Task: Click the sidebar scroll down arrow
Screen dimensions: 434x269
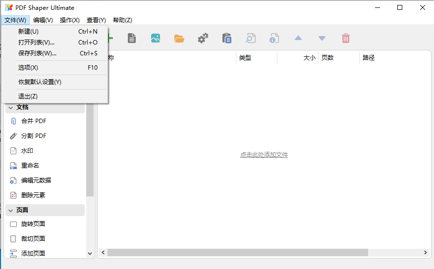Action: (90, 254)
